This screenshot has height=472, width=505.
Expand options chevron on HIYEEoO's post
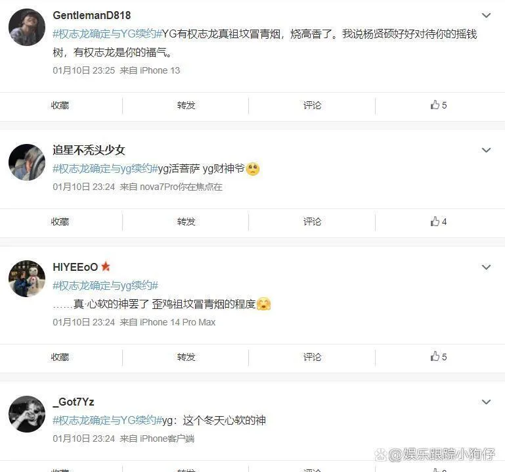point(486,267)
